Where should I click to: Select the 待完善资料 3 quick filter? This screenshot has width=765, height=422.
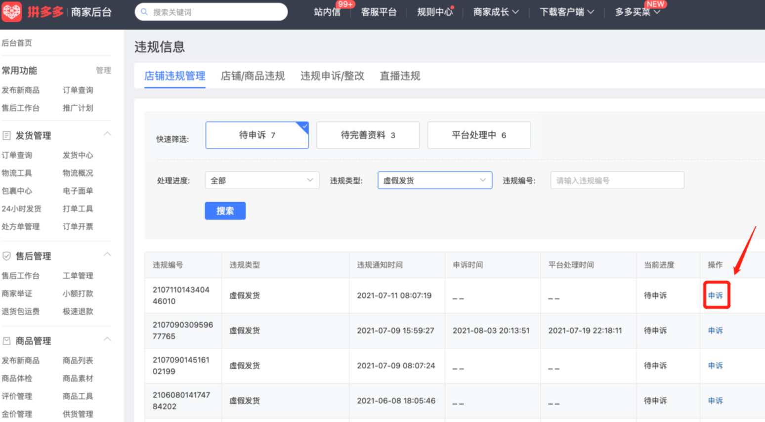click(x=368, y=135)
